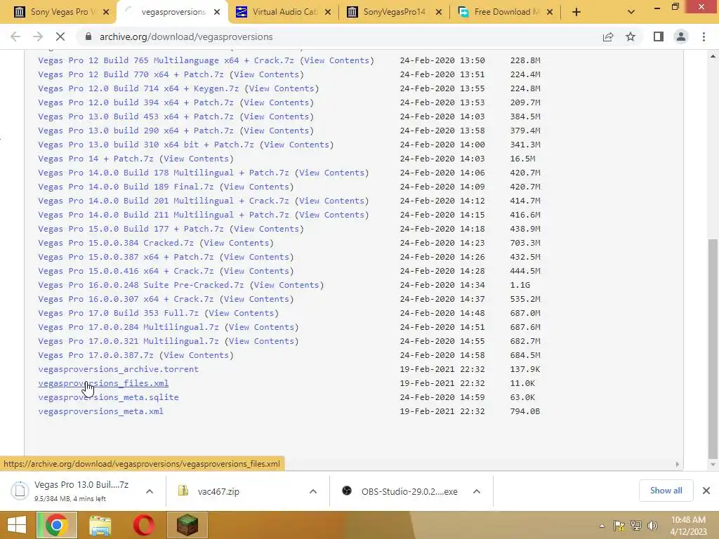Image resolution: width=719 pixels, height=539 pixels.
Task: View Contents of Vegas Pro 12.0 Build 714
Action: (282, 88)
